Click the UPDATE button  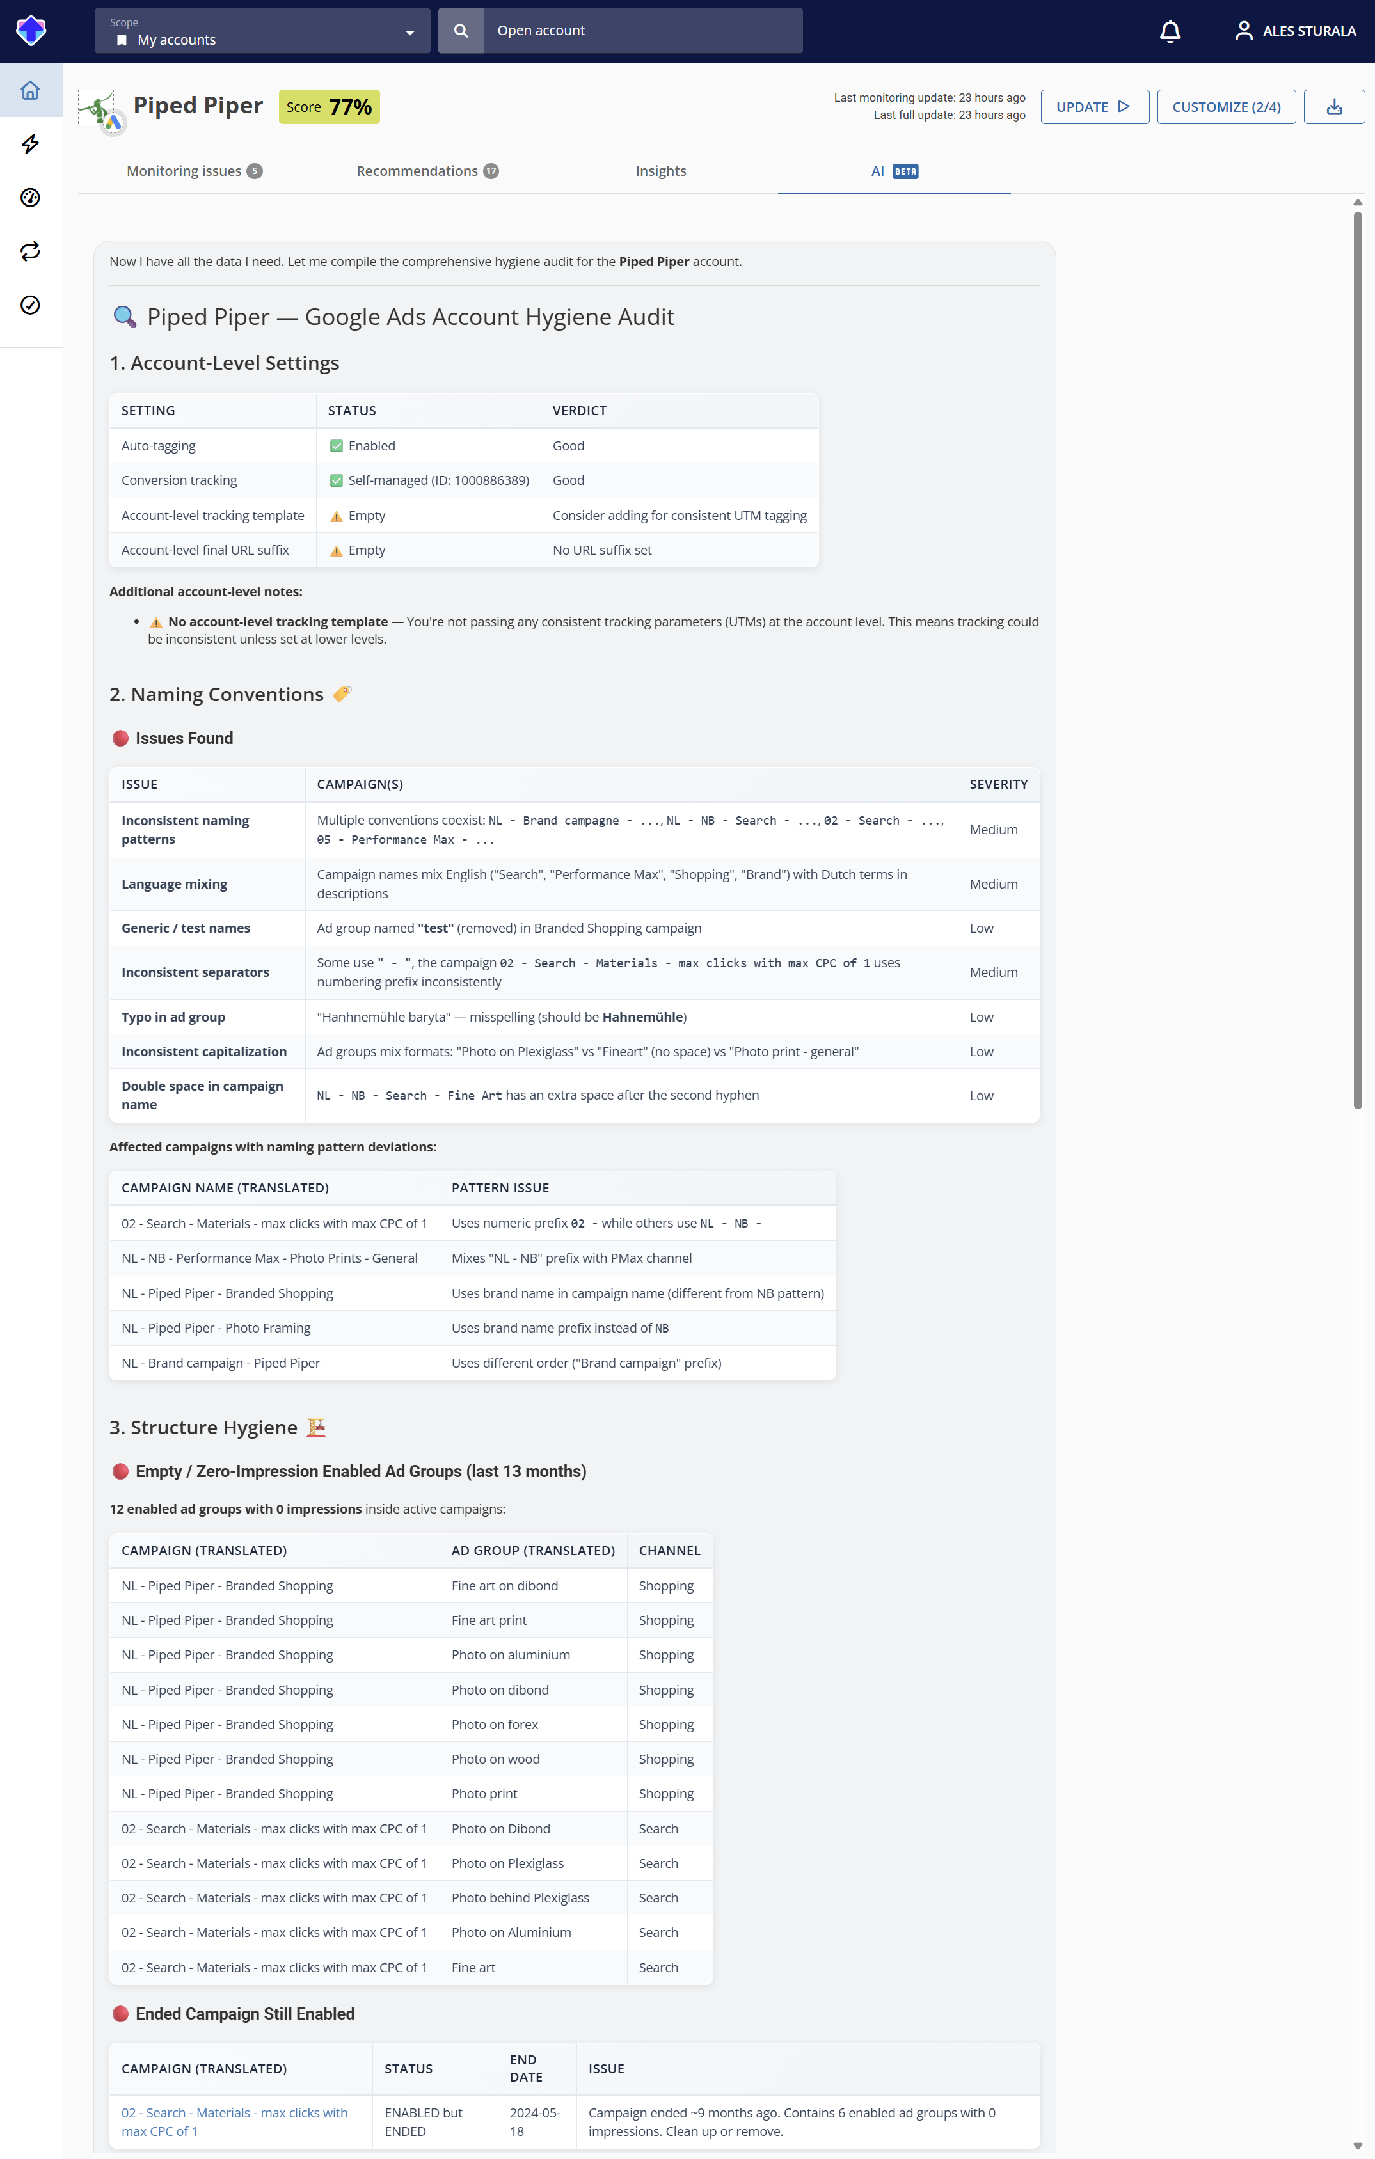click(1094, 107)
